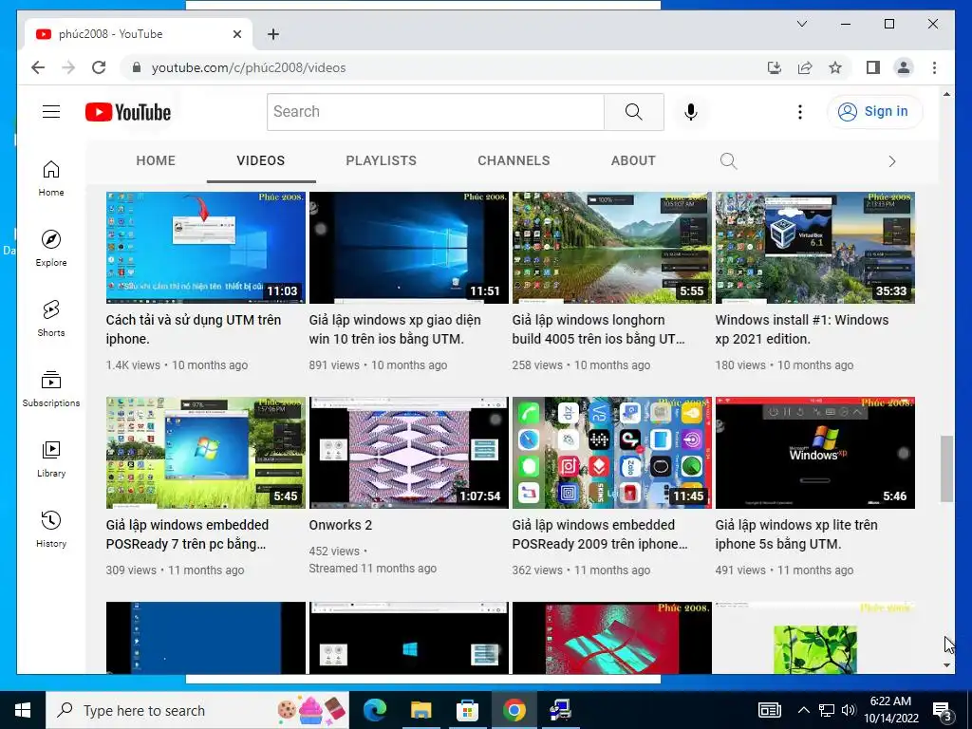The image size is (972, 729).
Task: Click the page vertical scrollbar thumb
Action: 946,469
